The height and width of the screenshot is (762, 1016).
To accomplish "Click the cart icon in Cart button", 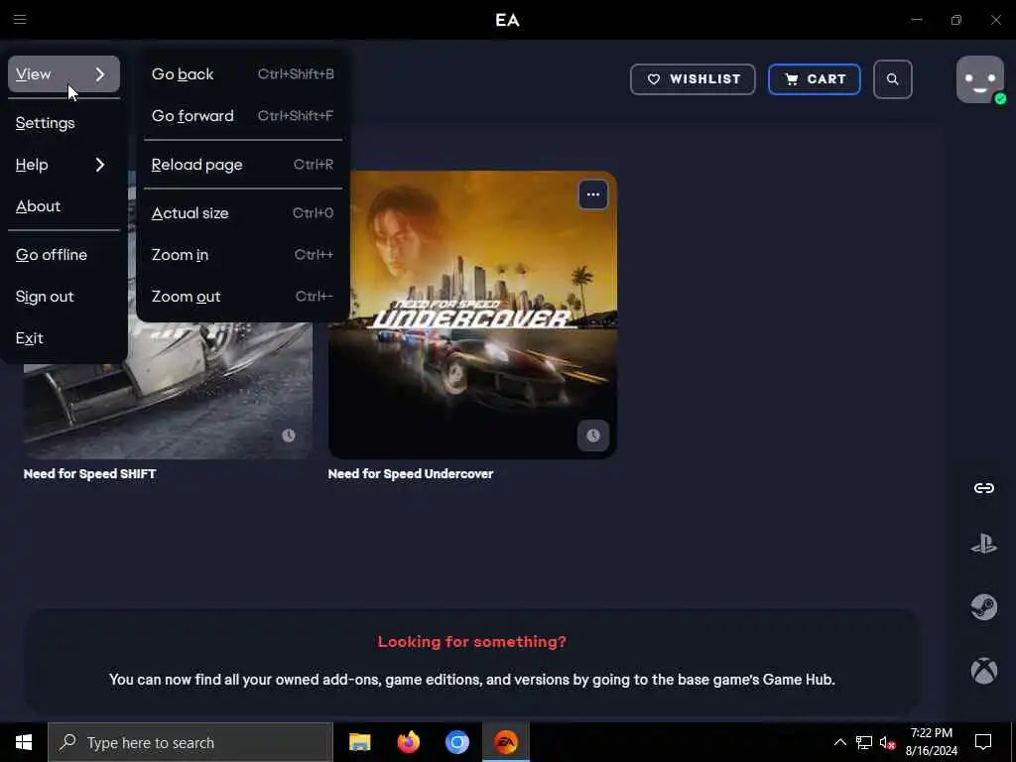I will click(x=791, y=79).
